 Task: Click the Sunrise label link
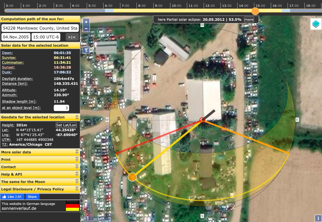[9, 58]
